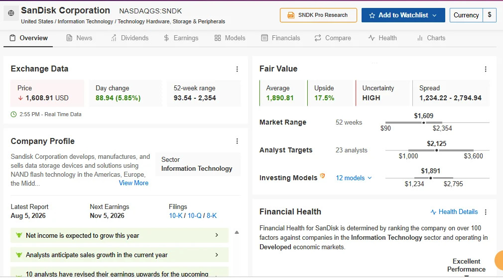Go to the Earnings tab

(181, 38)
